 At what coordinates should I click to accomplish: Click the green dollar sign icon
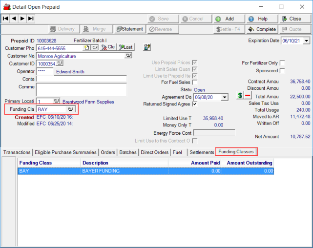(240, 96)
